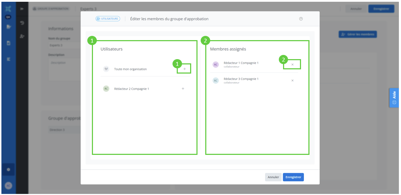Screen dimensions: 401x195
Task: Click Annuler in the dialog footer
Action: (273, 177)
